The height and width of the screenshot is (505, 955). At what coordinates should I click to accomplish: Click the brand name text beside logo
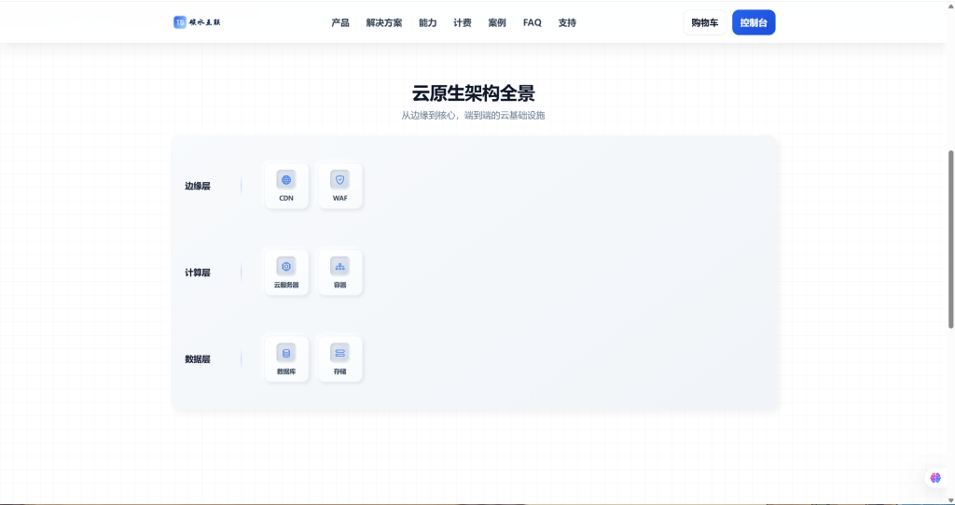204,22
